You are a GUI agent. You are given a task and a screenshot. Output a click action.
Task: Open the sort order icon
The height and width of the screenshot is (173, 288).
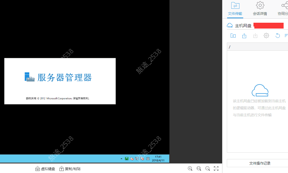286,36
